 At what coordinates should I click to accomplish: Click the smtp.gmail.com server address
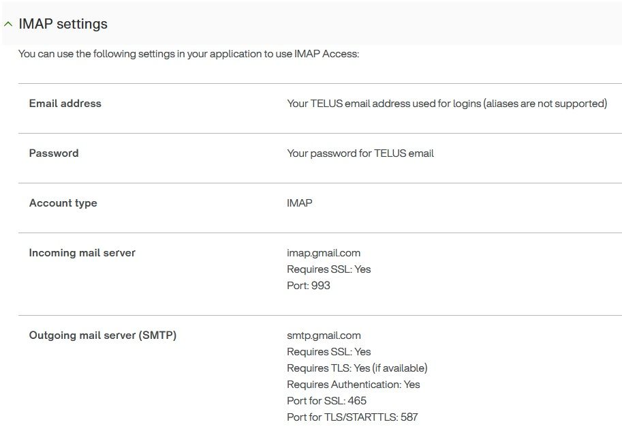tap(324, 335)
